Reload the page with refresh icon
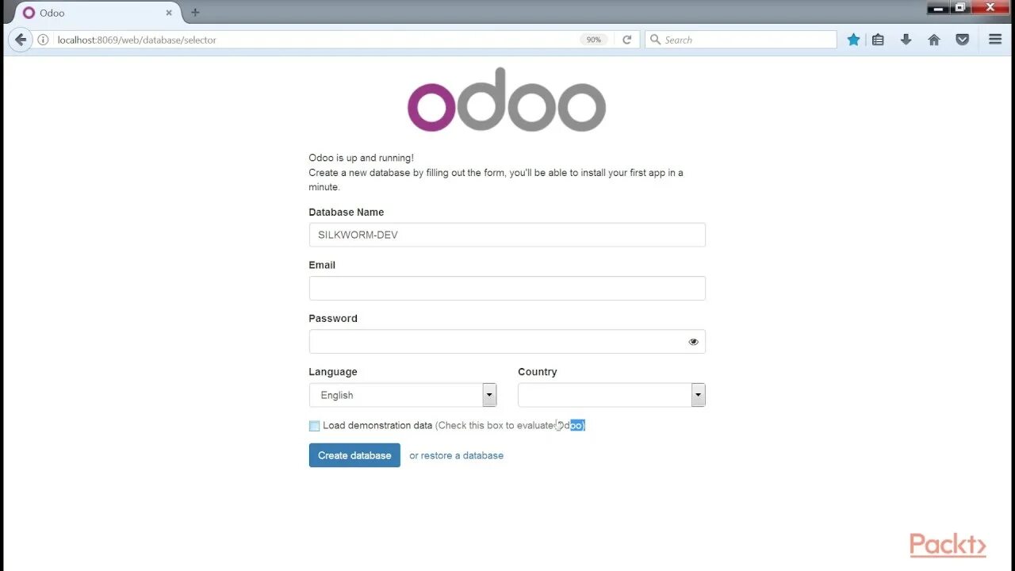Image resolution: width=1015 pixels, height=571 pixels. 626,40
